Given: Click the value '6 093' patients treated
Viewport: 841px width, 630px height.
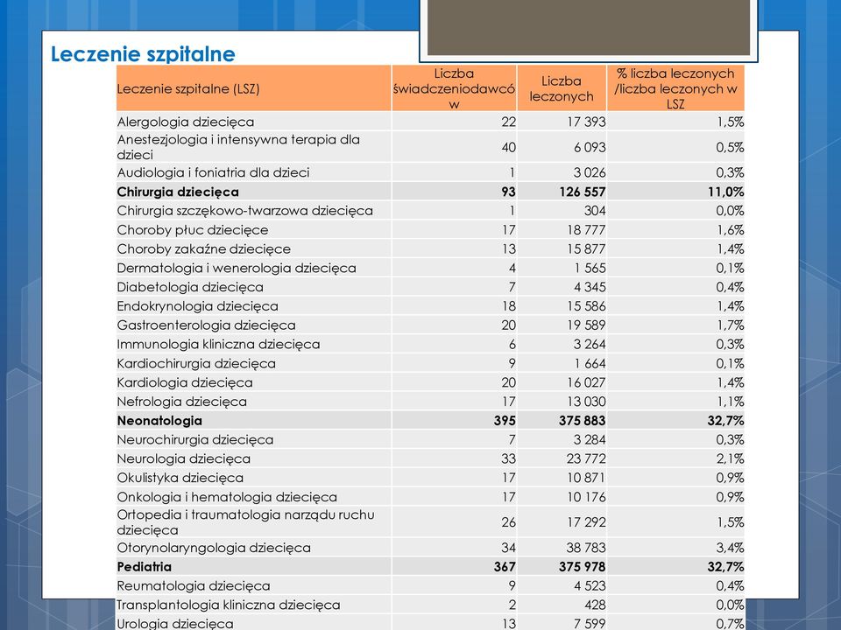Looking at the screenshot, I should (590, 147).
